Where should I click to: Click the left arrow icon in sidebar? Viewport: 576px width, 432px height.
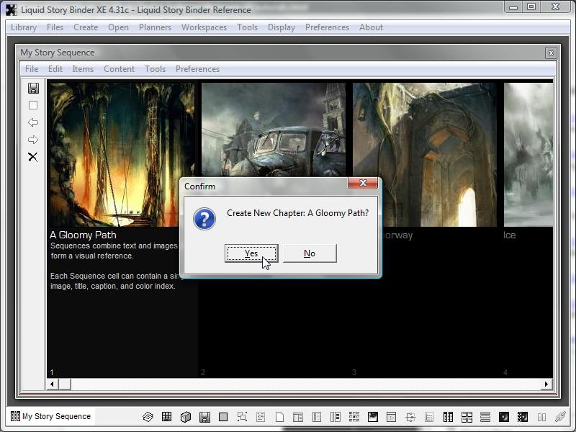[x=33, y=122]
